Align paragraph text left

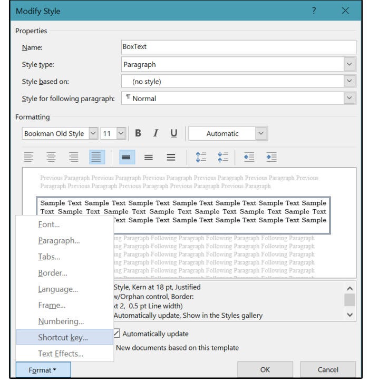point(28,157)
